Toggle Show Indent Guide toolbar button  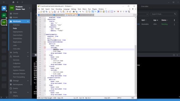tap(98, 12)
